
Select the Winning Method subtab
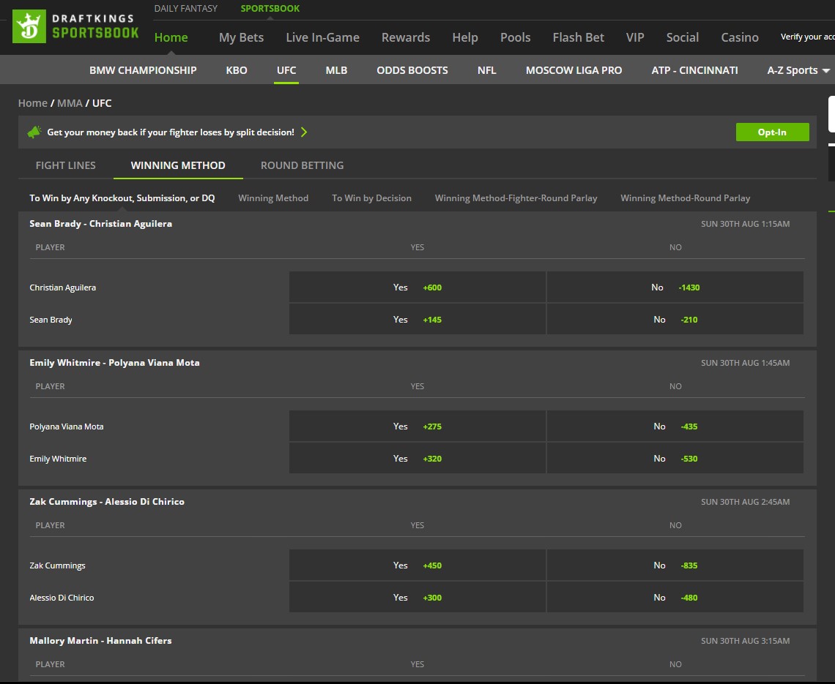tap(273, 198)
